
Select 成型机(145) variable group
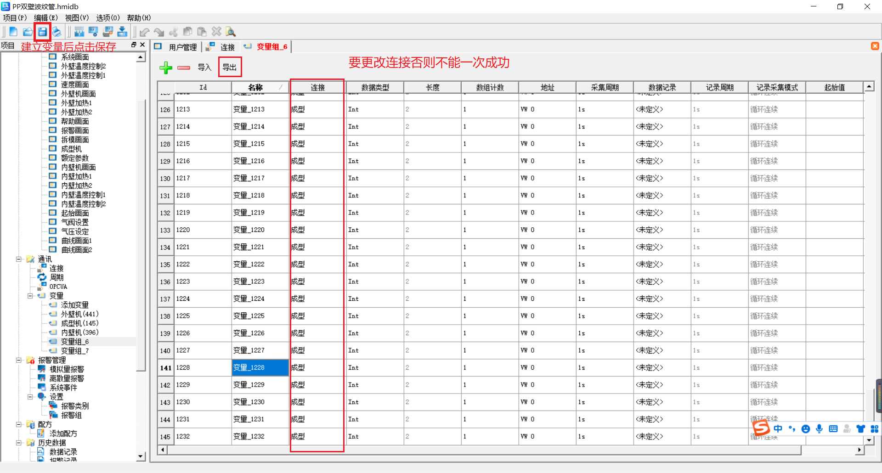click(x=79, y=323)
